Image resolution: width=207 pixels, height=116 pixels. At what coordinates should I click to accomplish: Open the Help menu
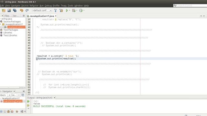coord(86,5)
